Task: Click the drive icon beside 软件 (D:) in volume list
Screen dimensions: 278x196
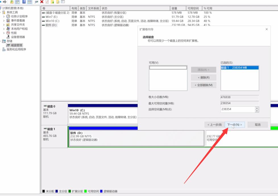Action: pyautogui.click(x=43, y=25)
